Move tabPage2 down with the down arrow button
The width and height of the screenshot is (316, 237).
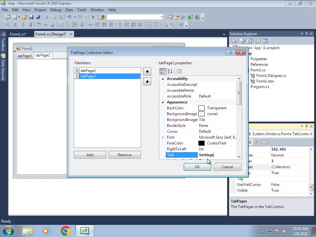147,81
